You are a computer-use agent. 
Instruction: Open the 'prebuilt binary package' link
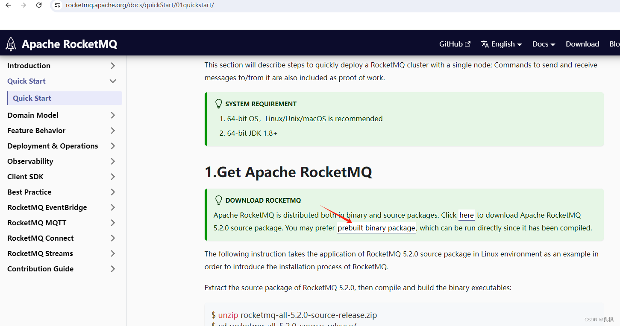click(376, 228)
